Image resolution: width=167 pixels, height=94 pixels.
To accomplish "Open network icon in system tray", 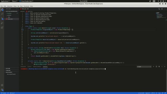I will pyautogui.click(x=158, y=1).
